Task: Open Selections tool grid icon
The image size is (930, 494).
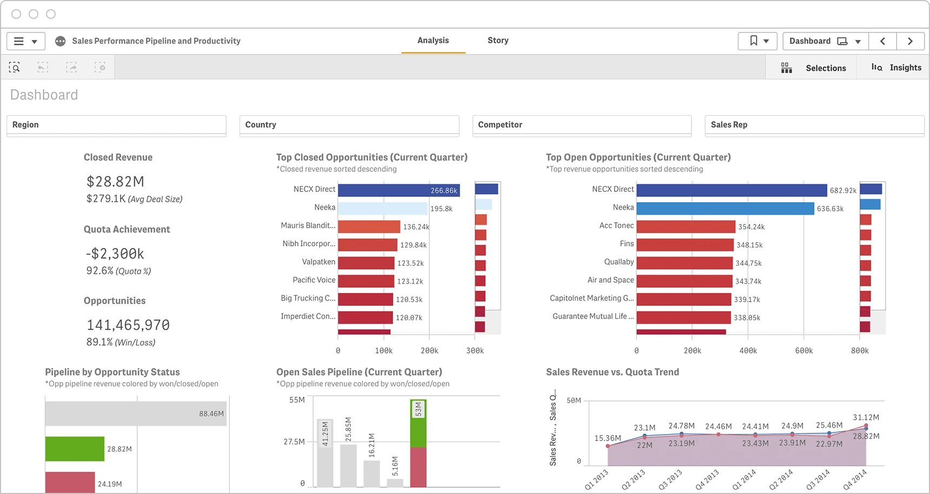Action: 787,68
